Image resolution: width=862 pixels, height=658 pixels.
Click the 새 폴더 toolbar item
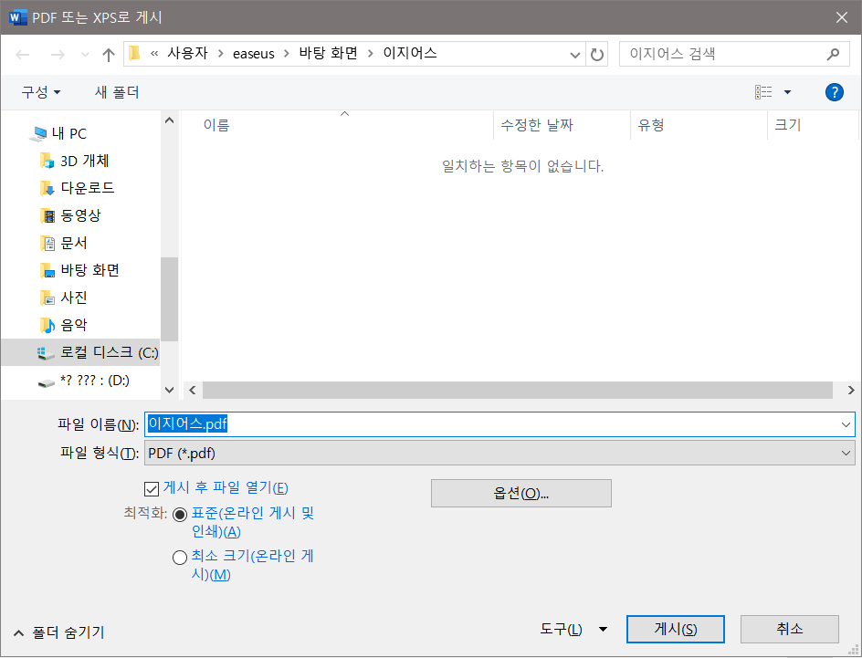coord(117,92)
